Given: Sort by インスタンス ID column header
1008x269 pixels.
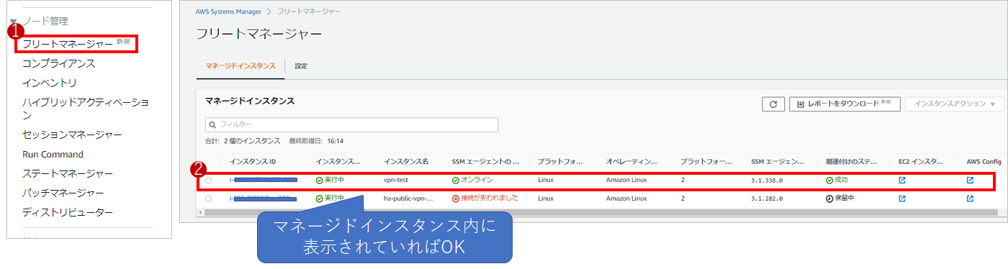Looking at the screenshot, I should pos(252,161).
